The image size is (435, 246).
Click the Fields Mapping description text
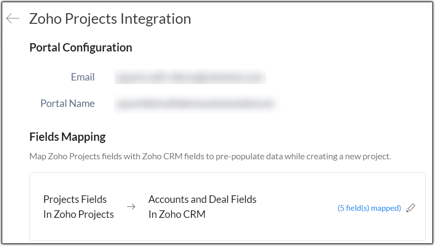[210, 156]
